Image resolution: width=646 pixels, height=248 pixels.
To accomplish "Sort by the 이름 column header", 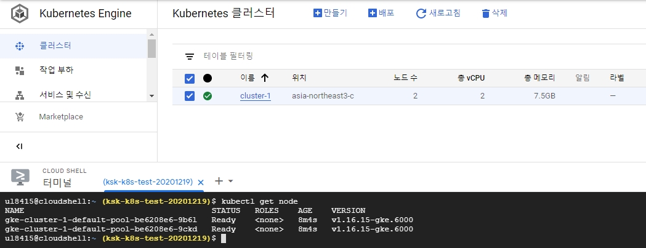I will [248, 78].
